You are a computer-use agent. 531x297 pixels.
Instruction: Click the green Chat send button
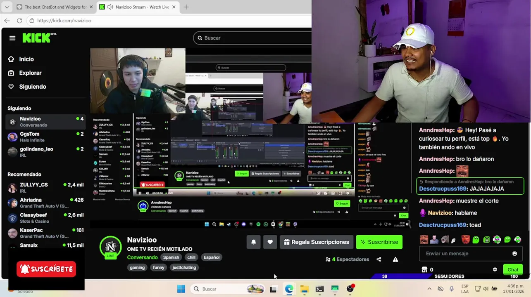click(x=513, y=270)
